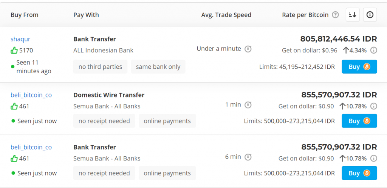Image resolution: width=387 pixels, height=188 pixels.
Task: Click the Avg. Trade Speed column header
Action: coord(226,15)
